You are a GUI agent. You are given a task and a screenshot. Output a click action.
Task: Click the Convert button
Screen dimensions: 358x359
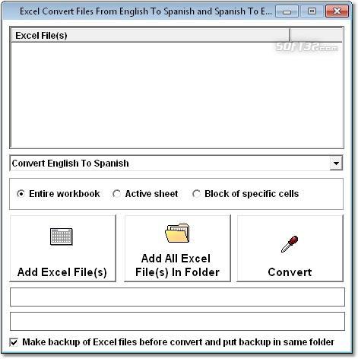tap(290, 248)
